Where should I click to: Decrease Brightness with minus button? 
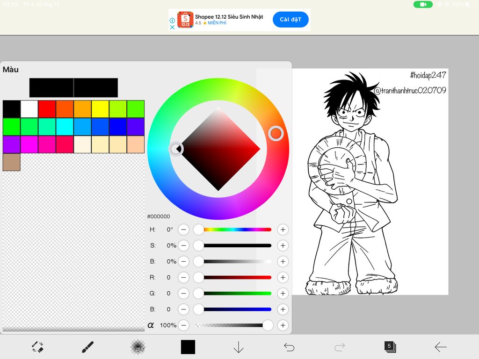pos(183,261)
